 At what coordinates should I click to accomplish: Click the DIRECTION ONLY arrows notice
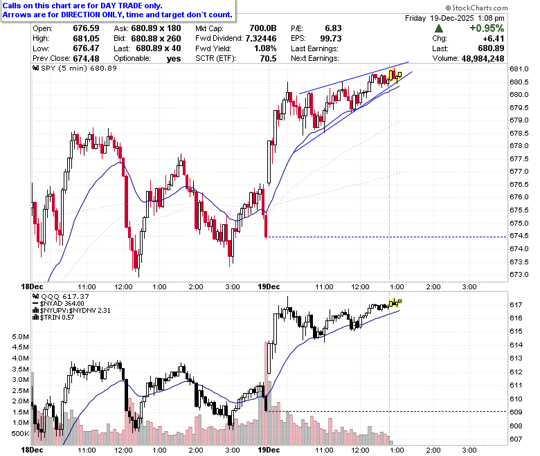click(118, 15)
